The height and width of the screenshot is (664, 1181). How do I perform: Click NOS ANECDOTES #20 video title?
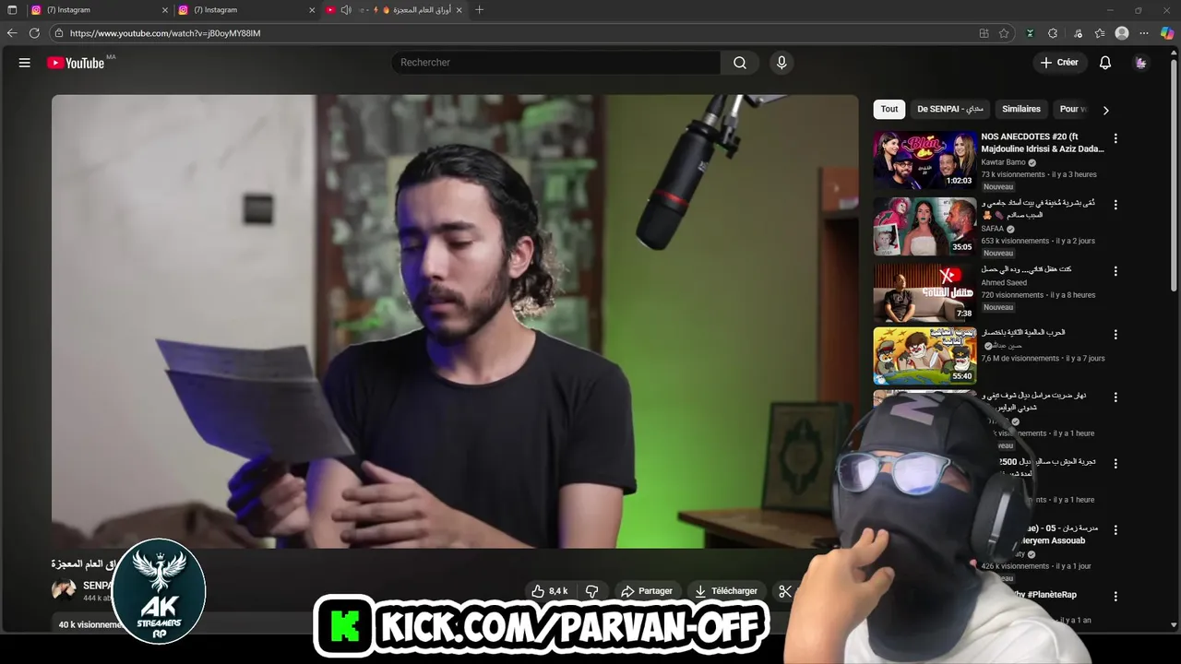point(1042,143)
